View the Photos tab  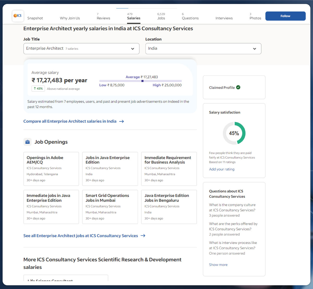coord(255,16)
